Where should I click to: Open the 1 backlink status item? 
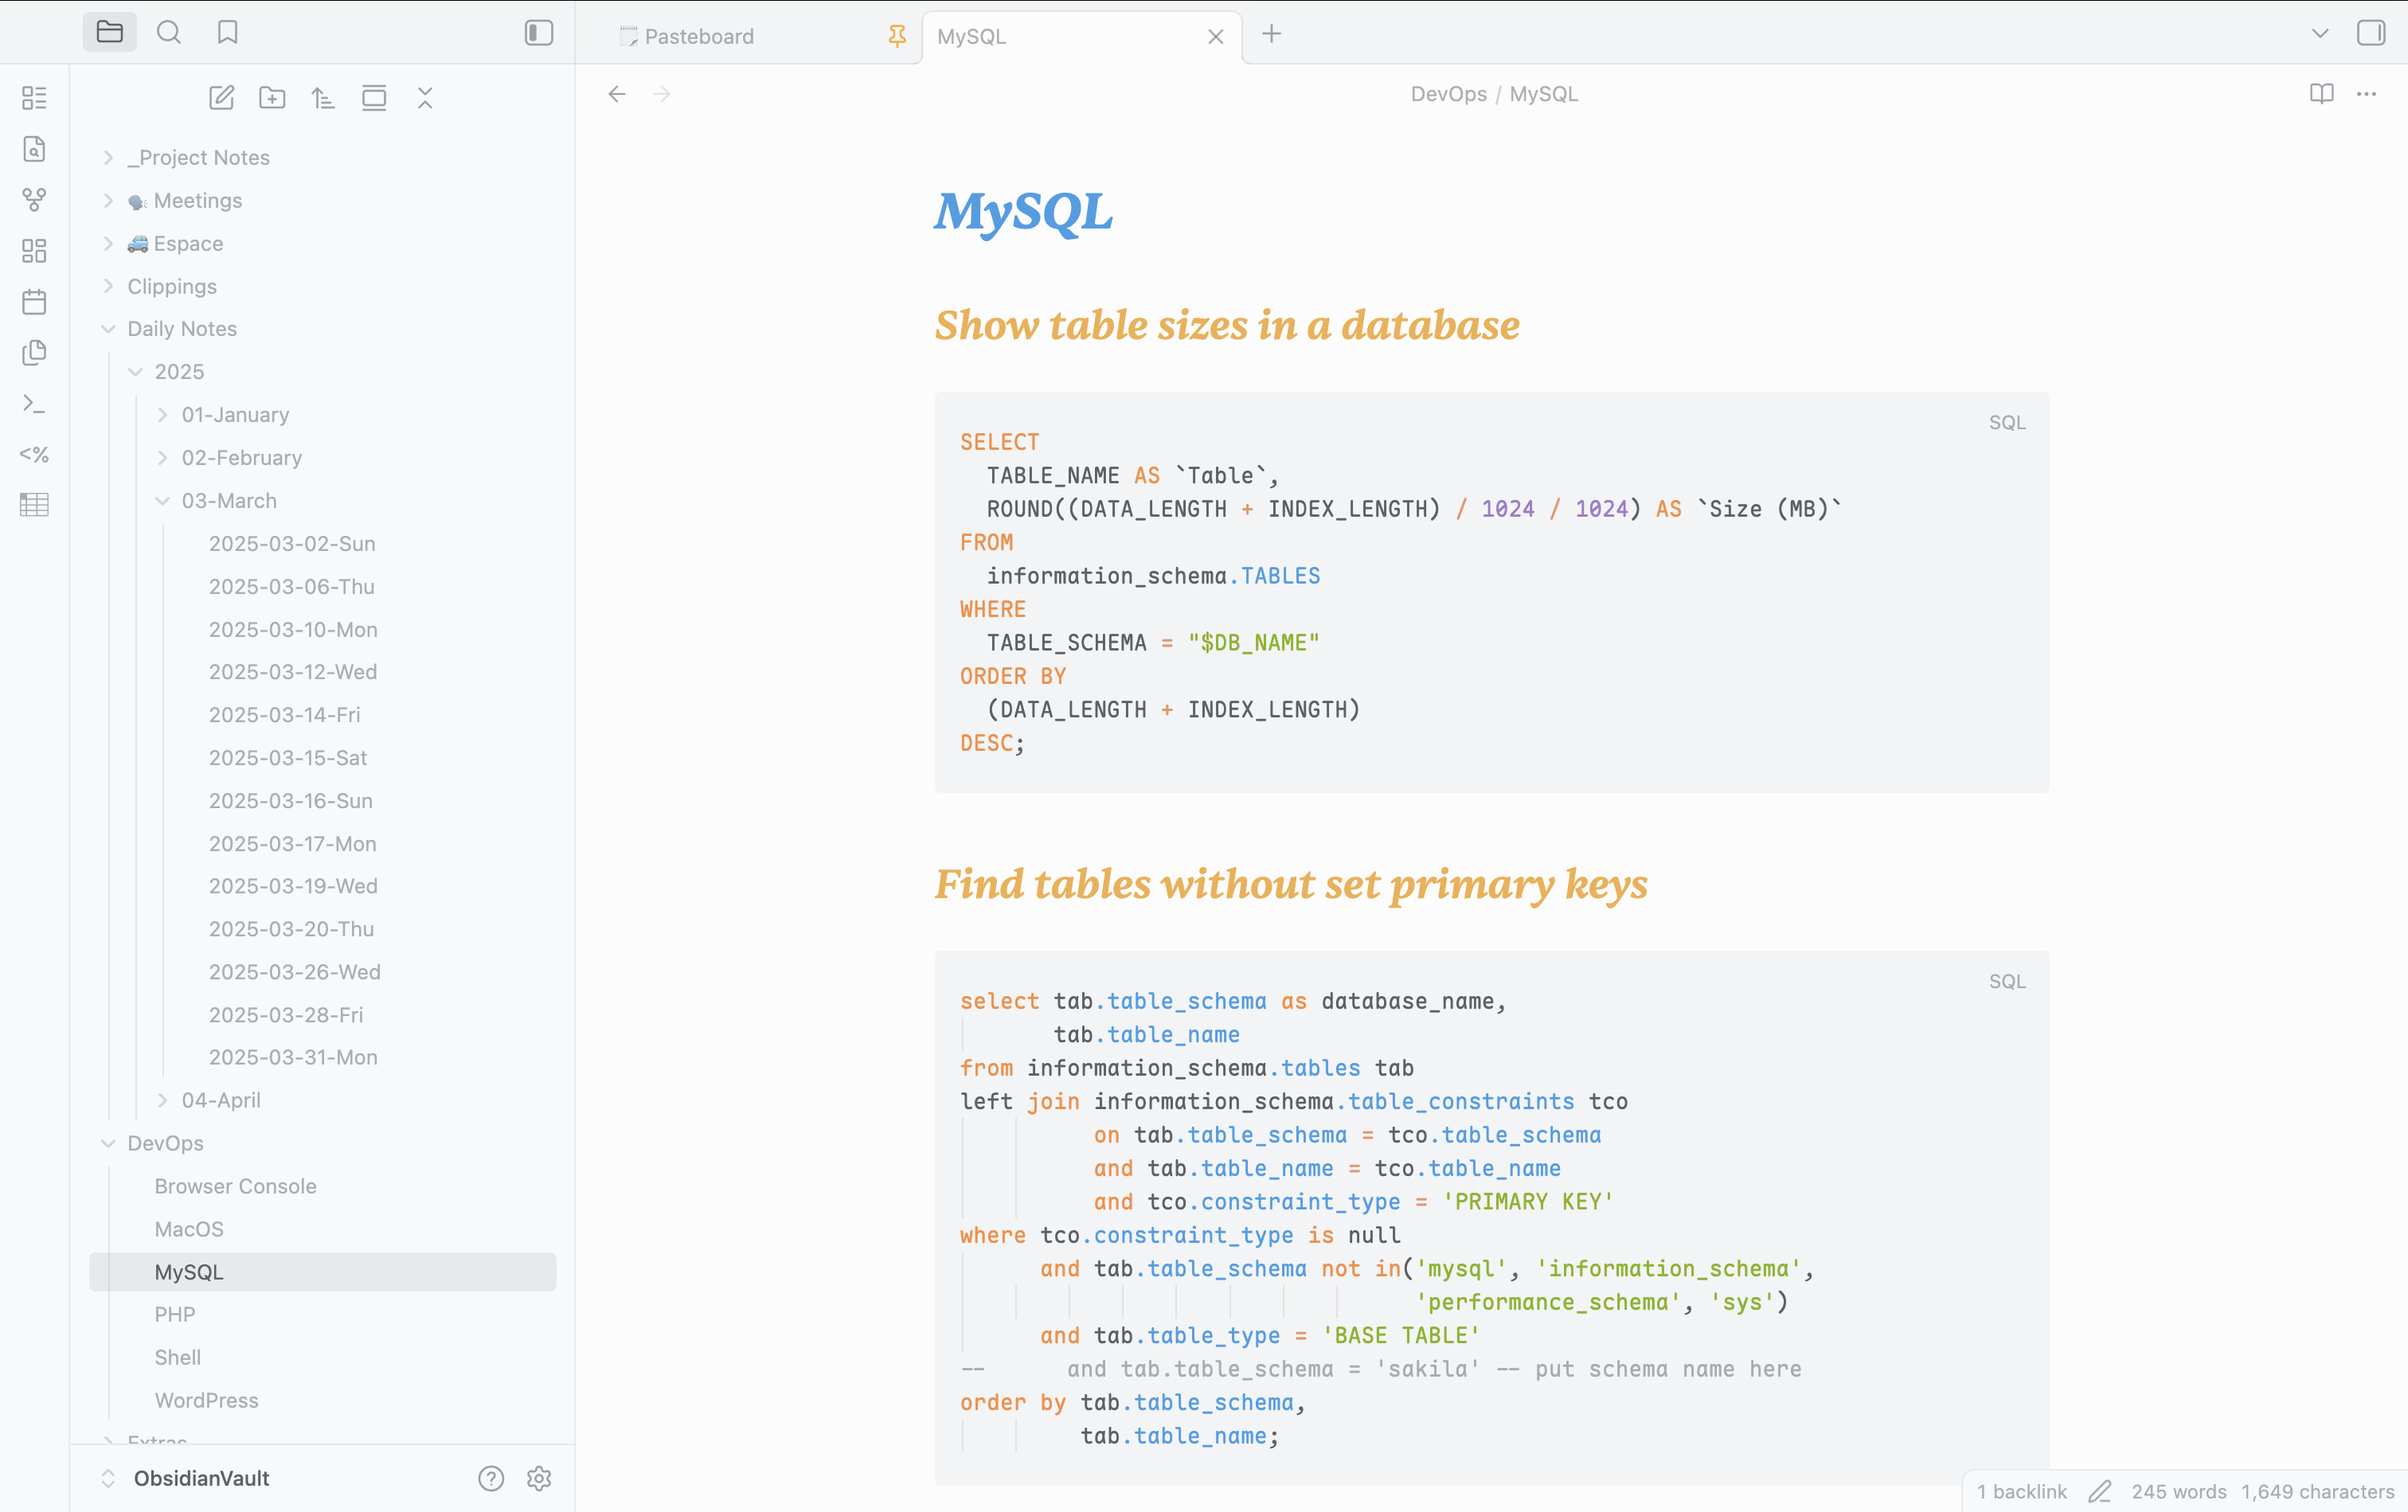[x=2021, y=1492]
